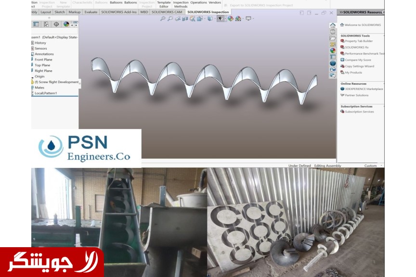Image resolution: width=416 pixels, height=277 pixels.
Task: Open the ConfigurationManager tab icon
Action: [46, 24]
